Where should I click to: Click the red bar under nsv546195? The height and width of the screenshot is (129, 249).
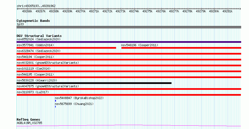(x=129, y=77)
